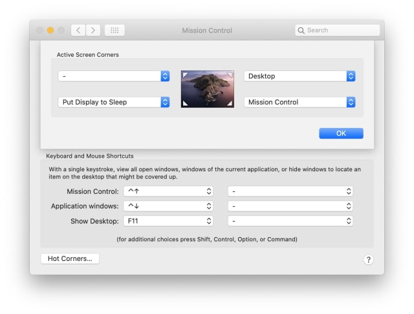Open the top-right corner Desktop dropdown
The width and height of the screenshot is (414, 314).
pos(300,76)
